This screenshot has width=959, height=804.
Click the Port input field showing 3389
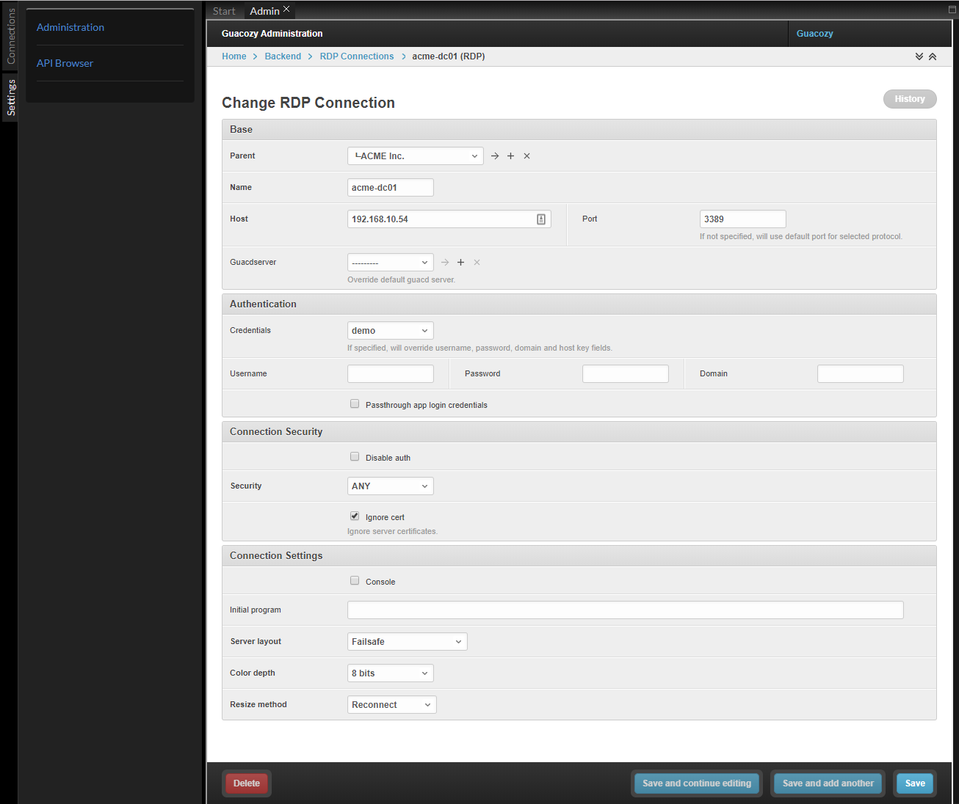743,219
